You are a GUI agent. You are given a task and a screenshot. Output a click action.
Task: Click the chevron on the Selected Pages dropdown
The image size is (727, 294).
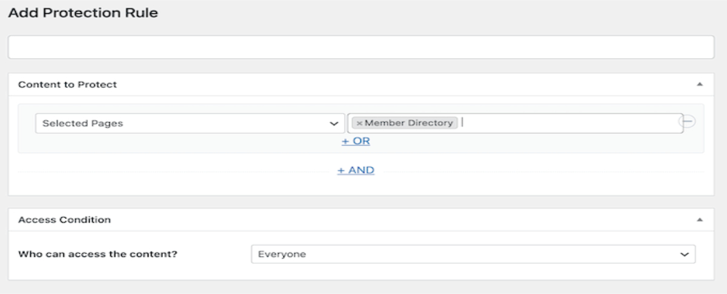[x=333, y=123]
